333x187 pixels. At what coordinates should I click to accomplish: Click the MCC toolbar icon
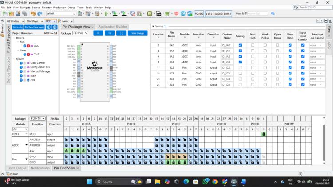(x=190, y=14)
